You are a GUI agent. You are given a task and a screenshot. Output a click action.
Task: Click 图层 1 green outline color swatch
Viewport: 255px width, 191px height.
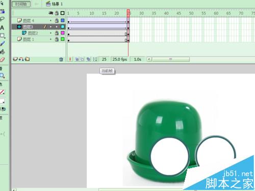[x=63, y=39]
